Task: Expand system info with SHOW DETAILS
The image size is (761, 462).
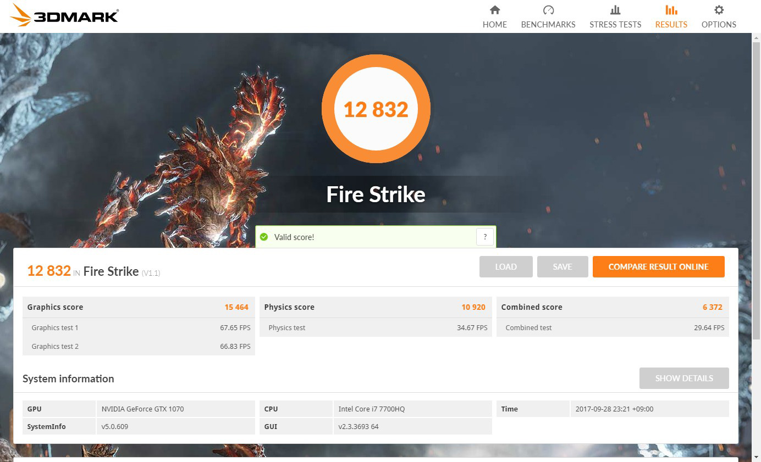Action: point(684,378)
